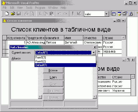The image size is (138, 112).
Task: Open the Window menu
Action: pos(53,8)
